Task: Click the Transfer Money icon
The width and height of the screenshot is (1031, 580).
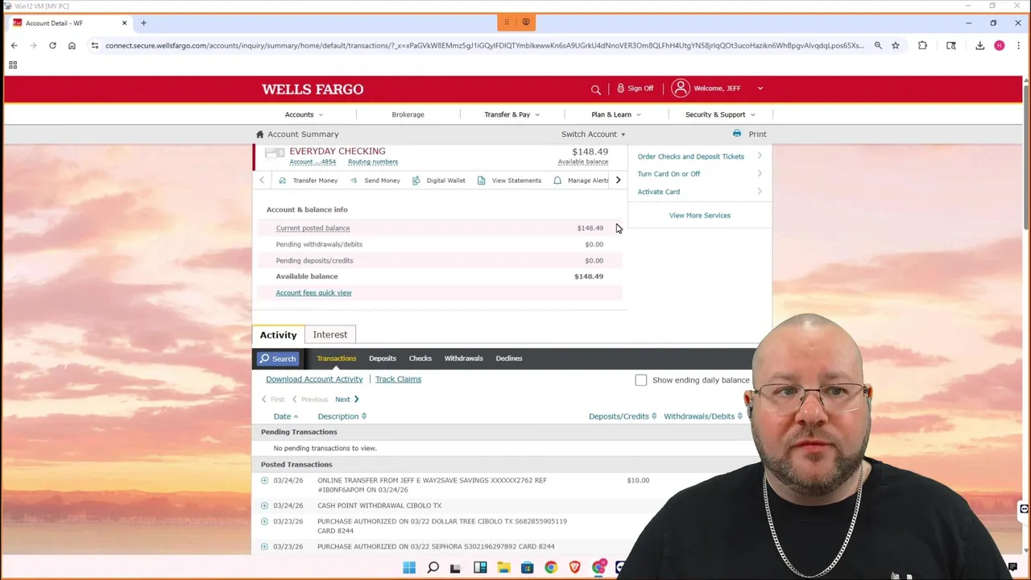Action: tap(282, 180)
